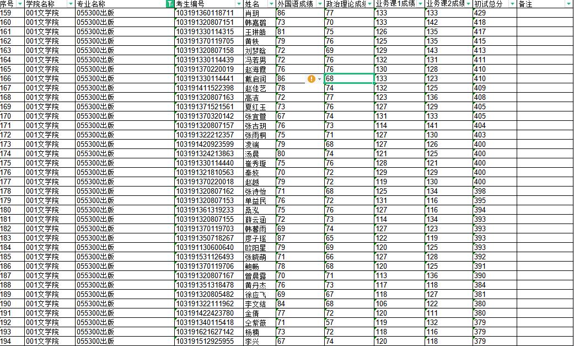Select exam number 10319137032014​2
574x346 pixels.
coord(209,116)
